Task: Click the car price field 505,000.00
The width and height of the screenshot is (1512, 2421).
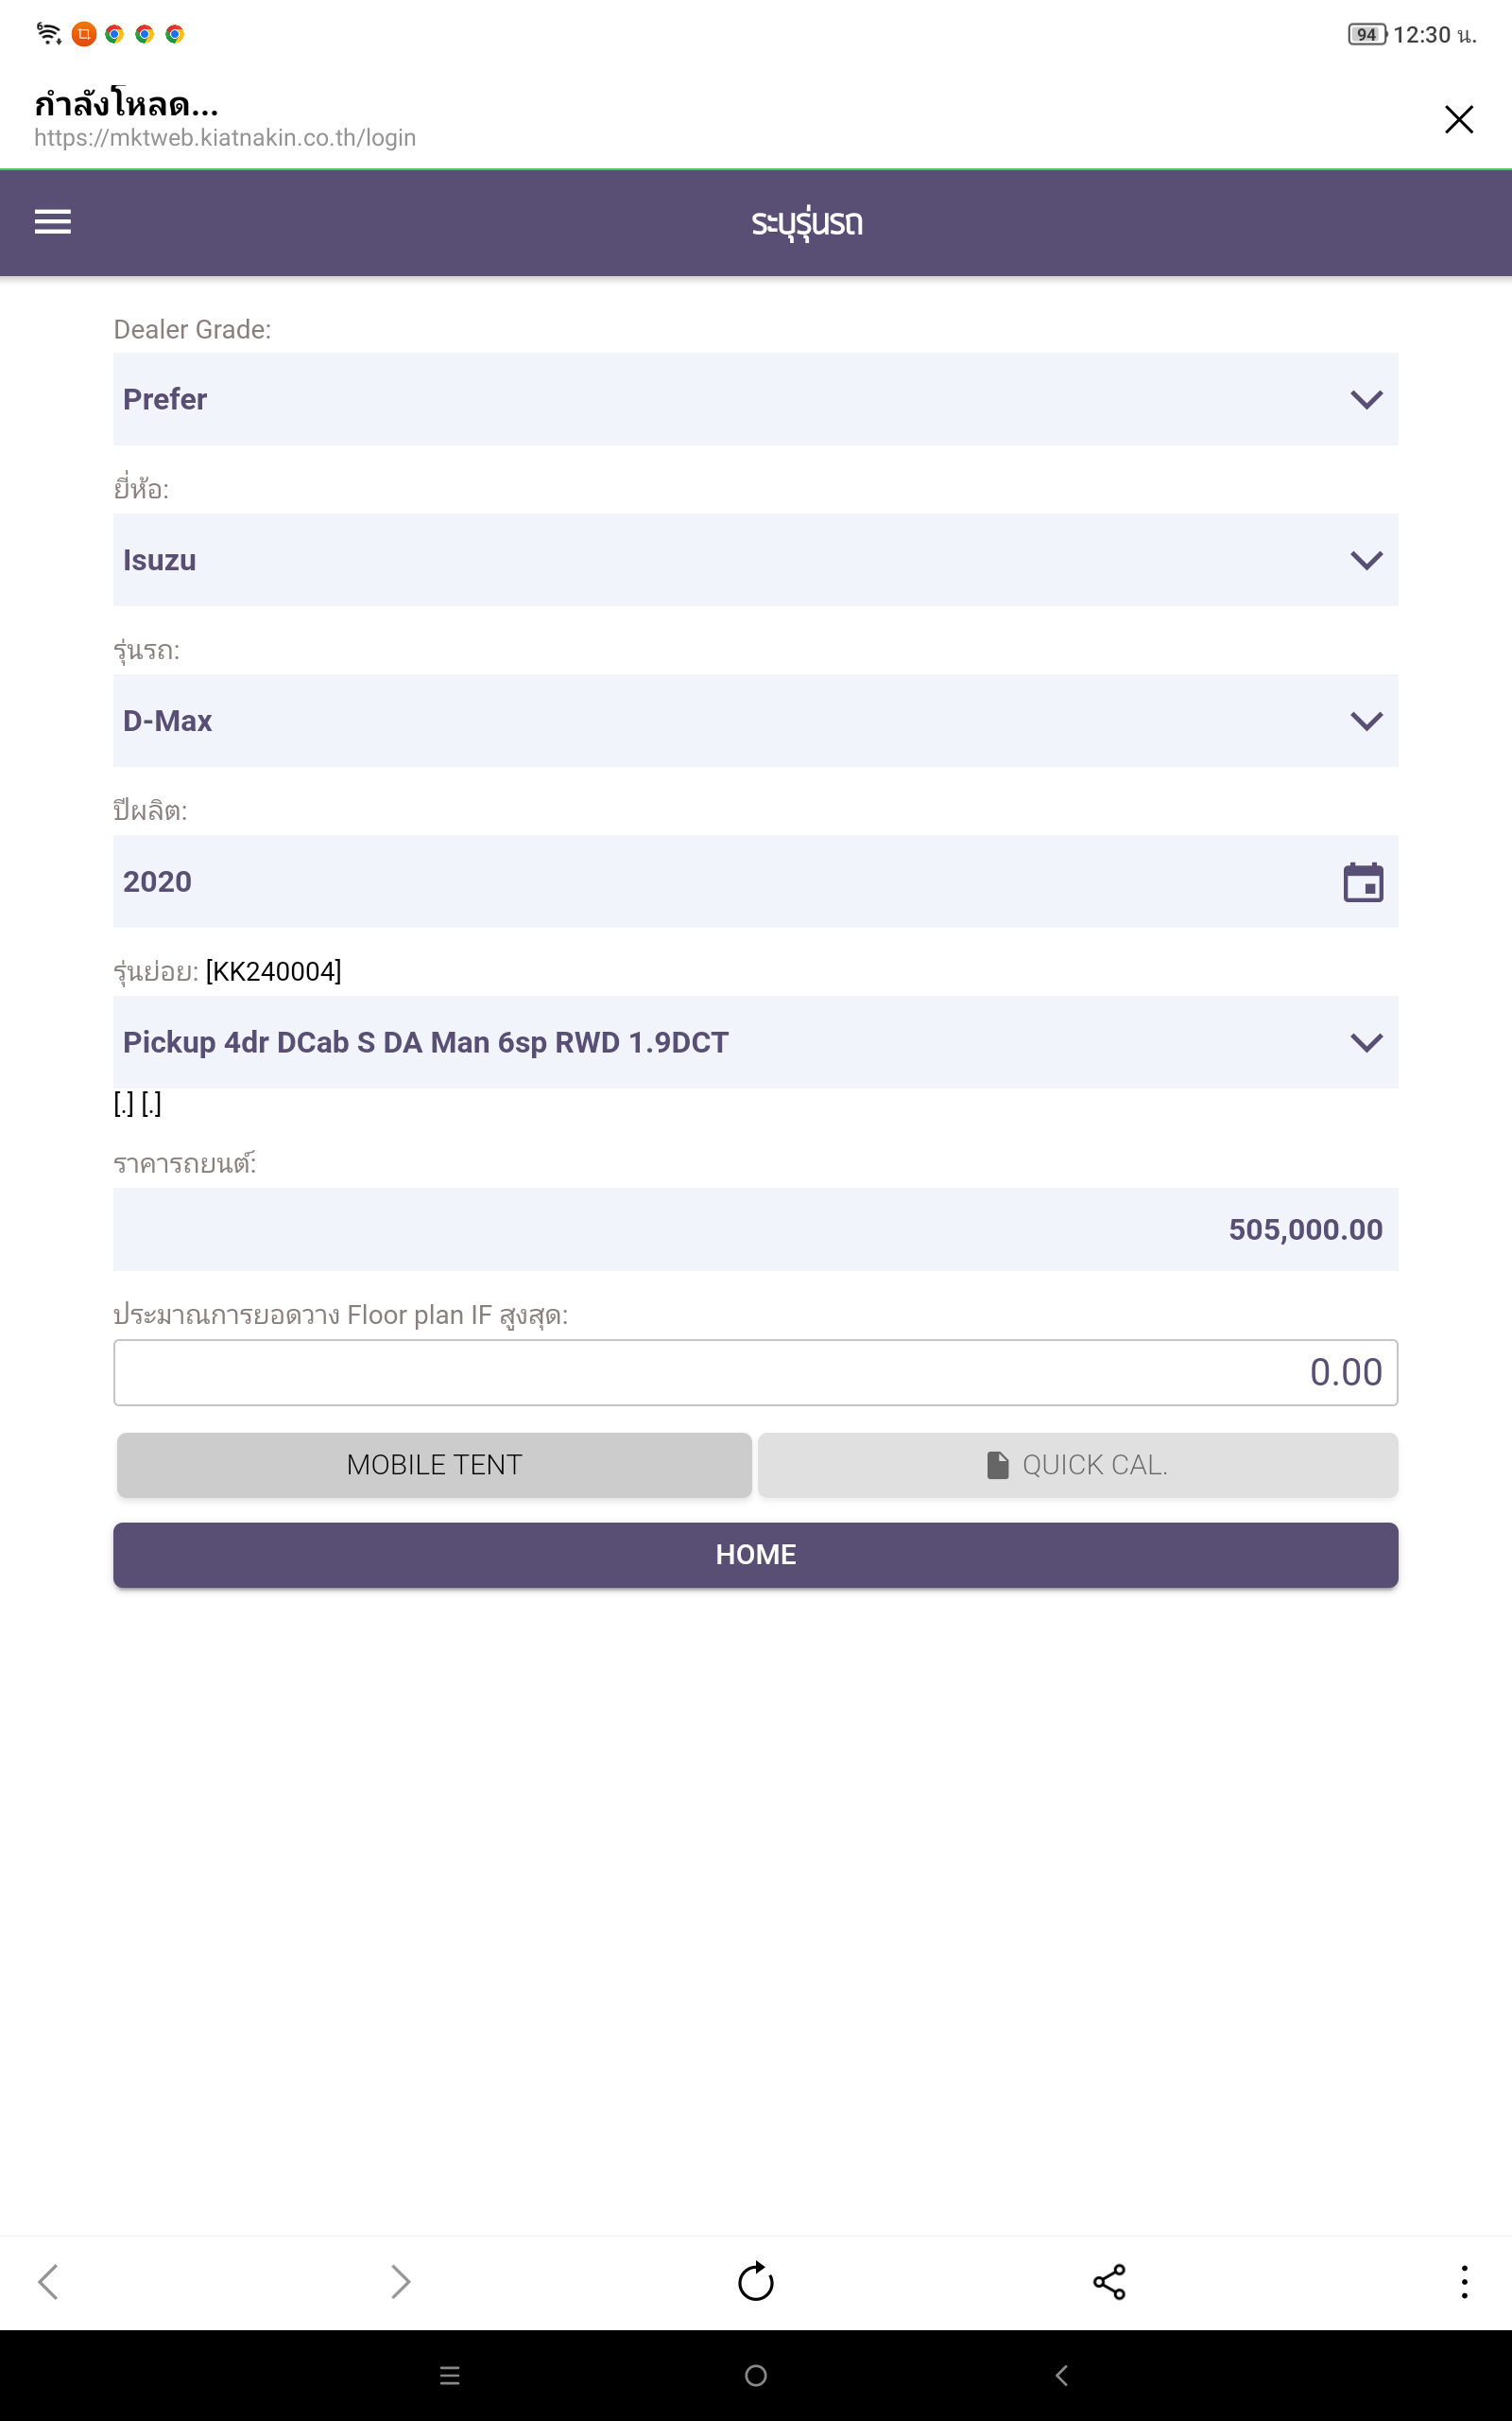Action: (755, 1229)
